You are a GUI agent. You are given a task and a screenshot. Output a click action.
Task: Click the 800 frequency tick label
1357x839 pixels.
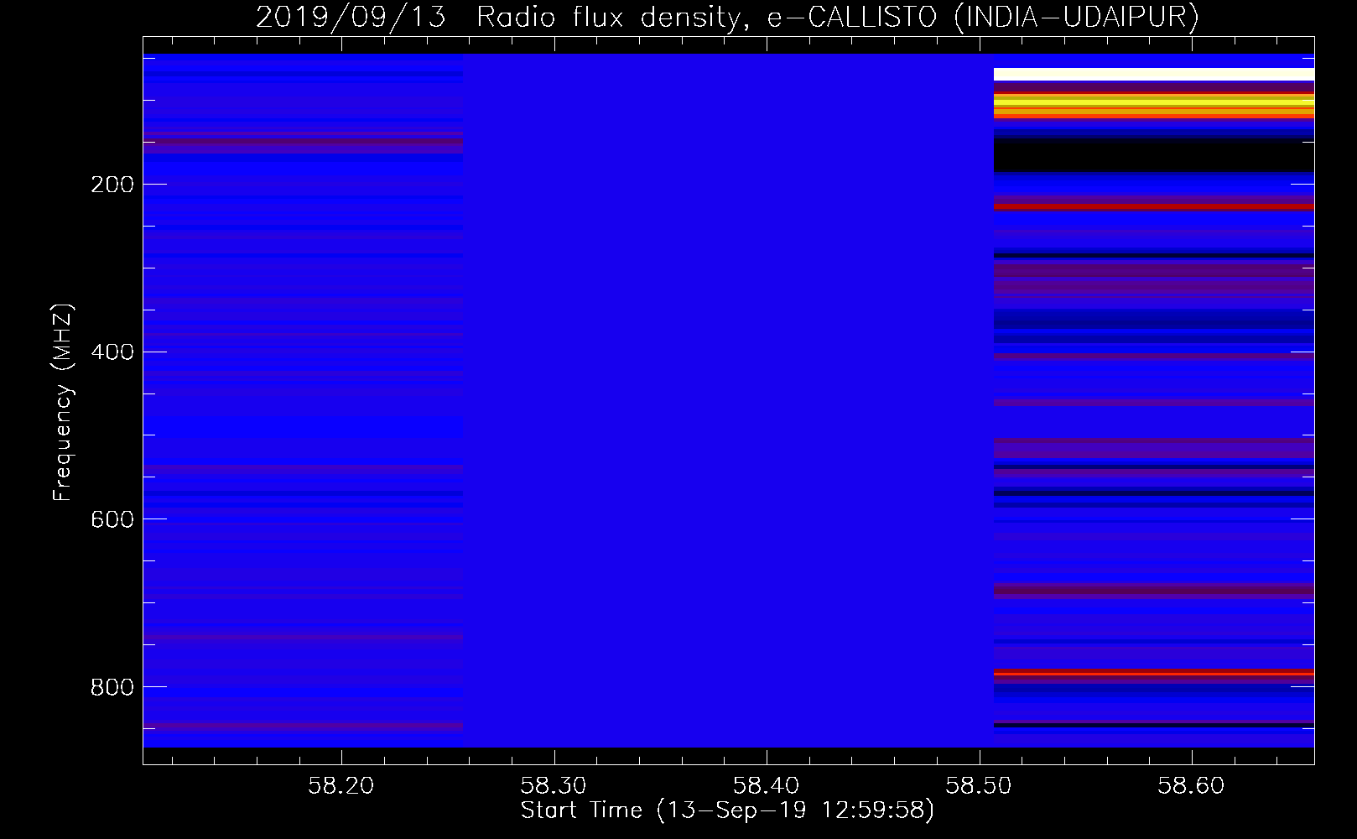[x=112, y=688]
